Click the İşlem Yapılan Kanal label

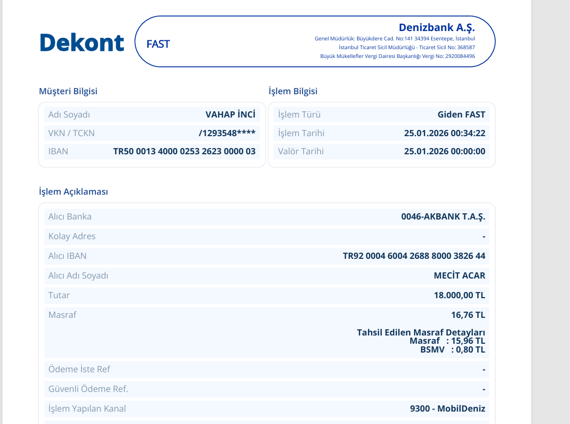point(87,408)
